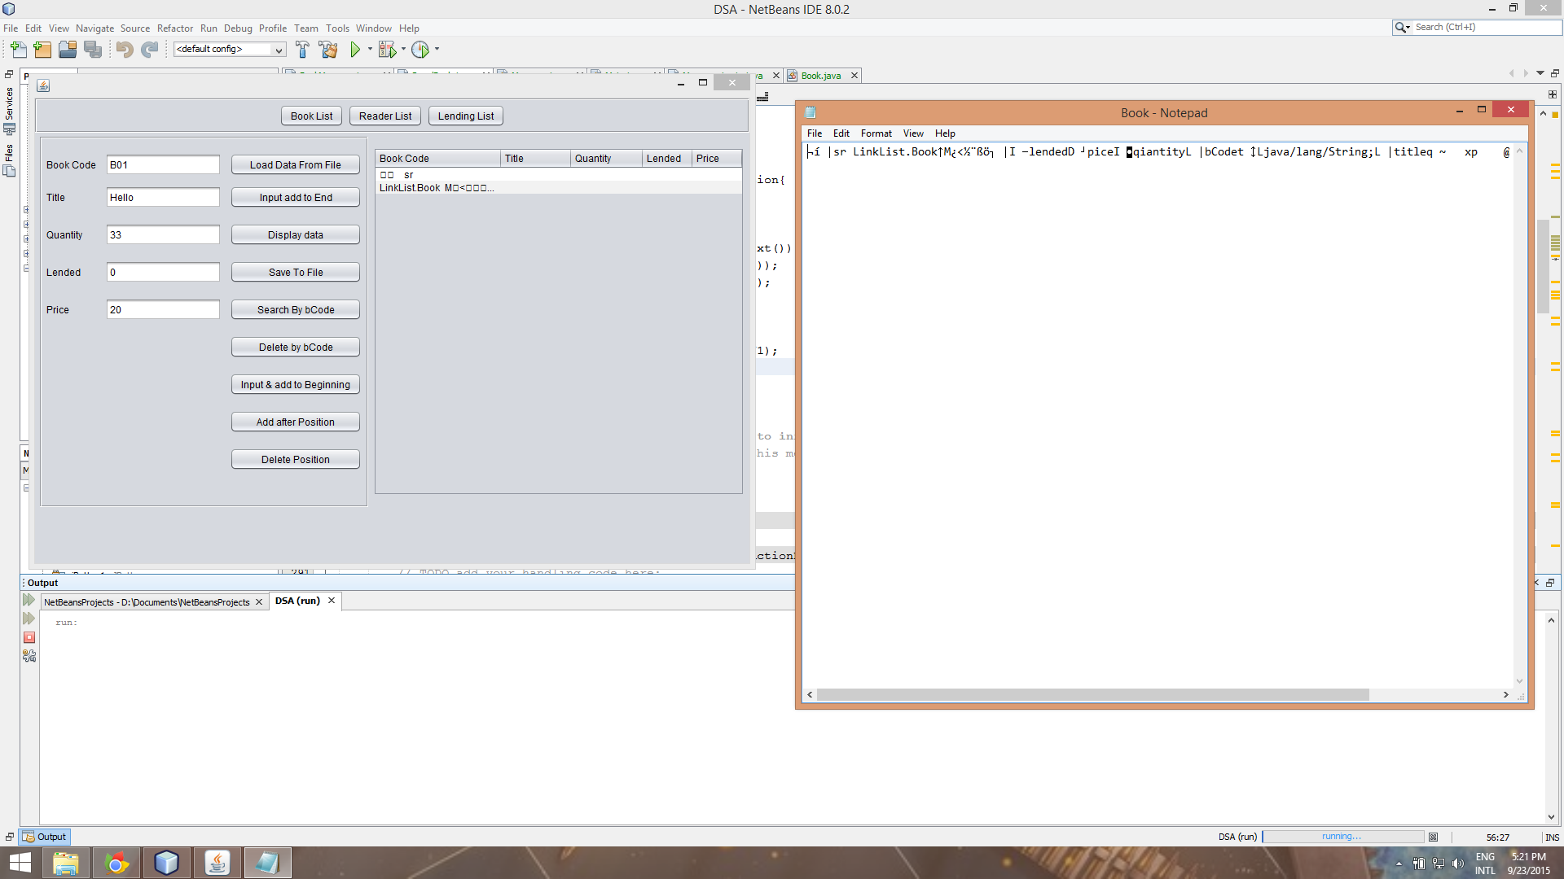Click the Delete by bCode button
This screenshot has width=1564, height=879.
[x=296, y=347]
